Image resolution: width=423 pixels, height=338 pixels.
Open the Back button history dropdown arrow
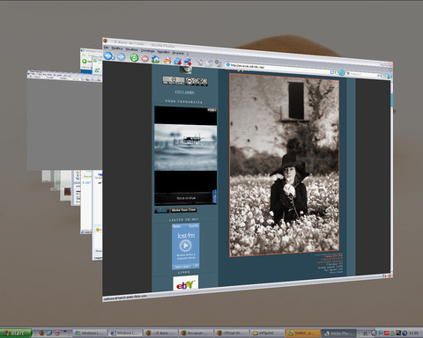[114, 58]
